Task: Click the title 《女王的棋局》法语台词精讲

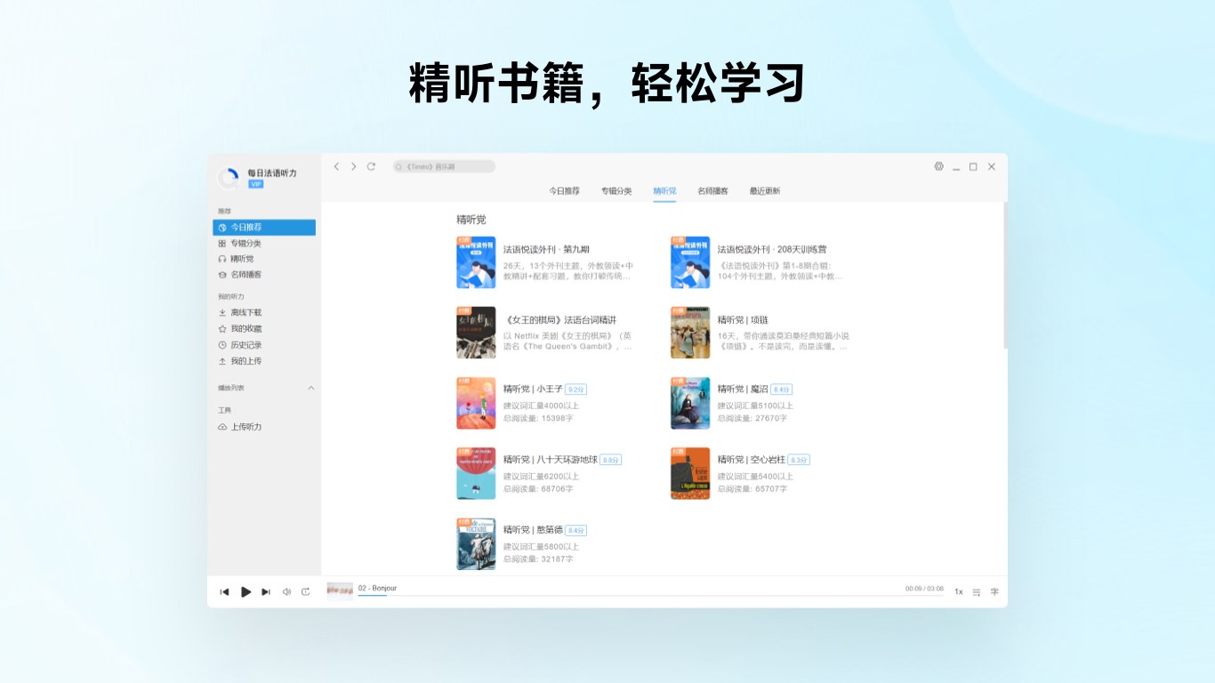Action: (559, 320)
